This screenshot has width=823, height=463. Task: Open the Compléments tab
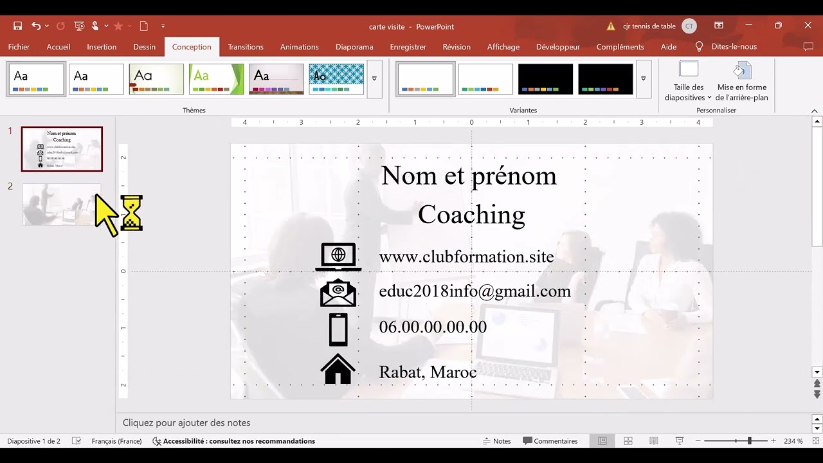[620, 46]
